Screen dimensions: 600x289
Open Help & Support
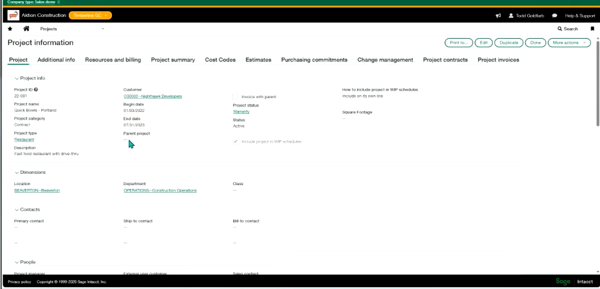(580, 16)
